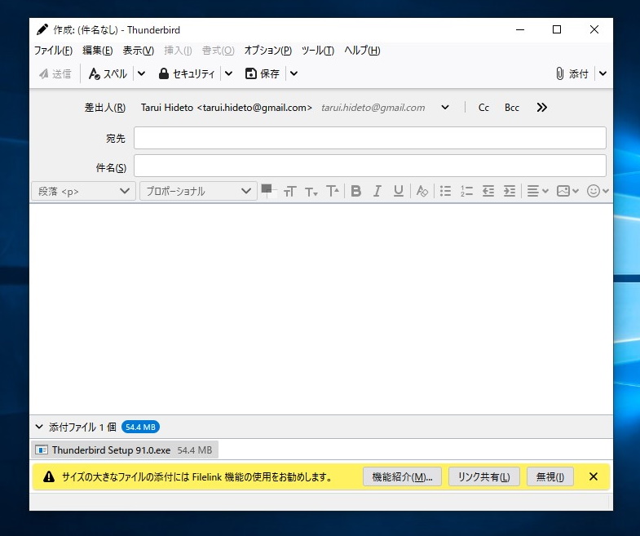640x536 pixels.
Task: Click the セキュリティ lock button
Action: click(187, 74)
